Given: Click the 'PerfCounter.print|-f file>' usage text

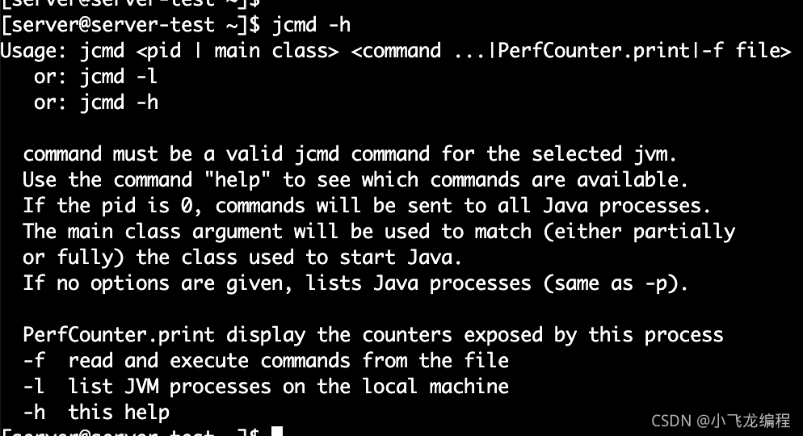Looking at the screenshot, I should point(645,50).
